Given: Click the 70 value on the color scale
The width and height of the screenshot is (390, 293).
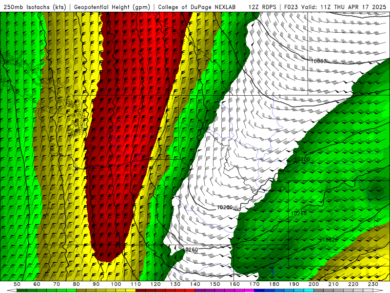Looking at the screenshot, I should pyautogui.click(x=57, y=284).
